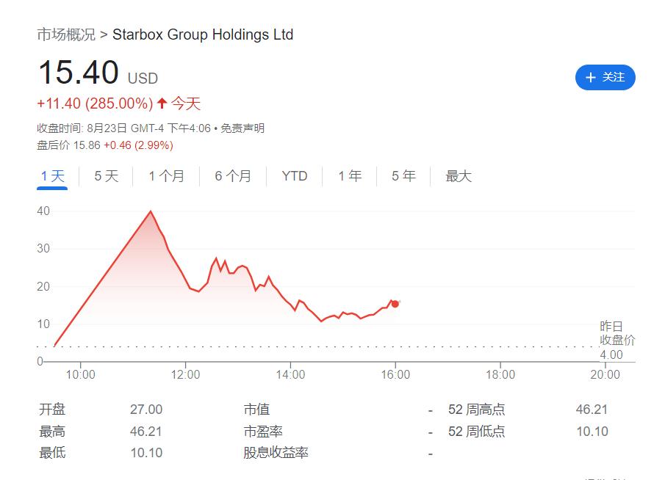Switch to the 1年 range tab
Image resolution: width=665 pixels, height=480 pixels.
tap(350, 176)
